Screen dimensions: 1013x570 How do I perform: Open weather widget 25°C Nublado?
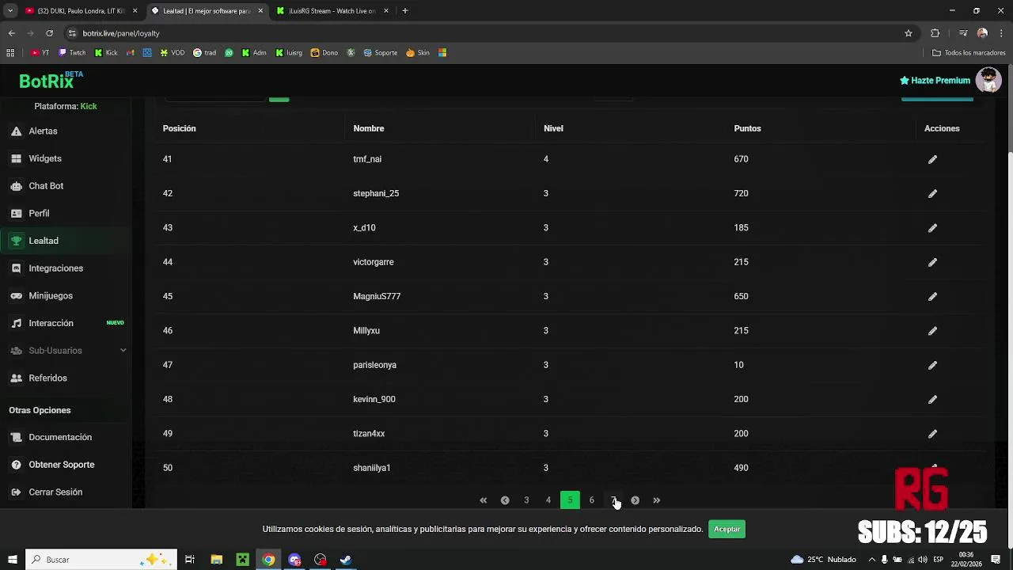[823, 560]
